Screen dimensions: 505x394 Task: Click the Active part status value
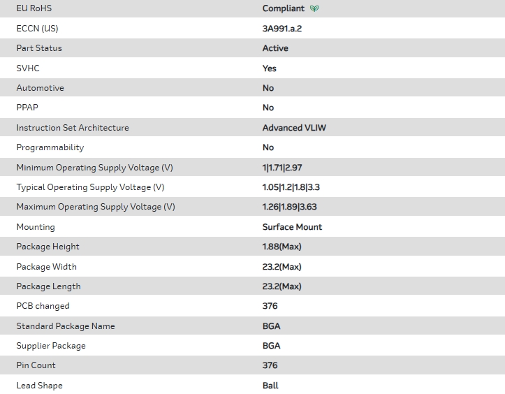(x=275, y=48)
